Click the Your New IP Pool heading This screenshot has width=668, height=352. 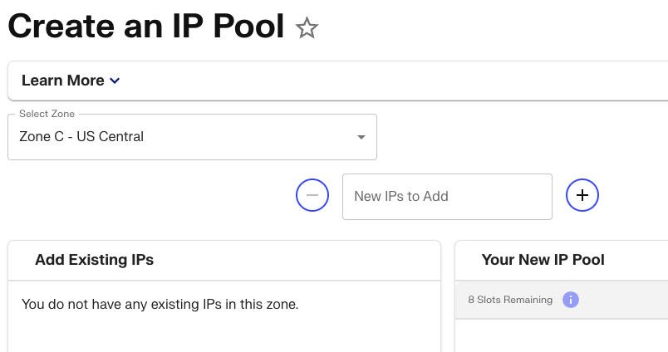(543, 260)
